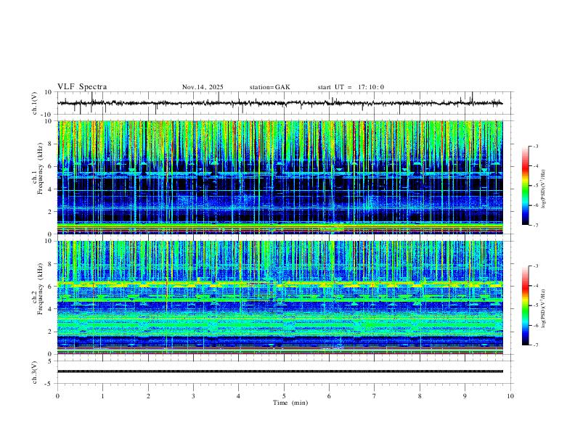Click the "2" kHz tick on ch.1 frequency axis
575x444 pixels.
[x=50, y=211]
